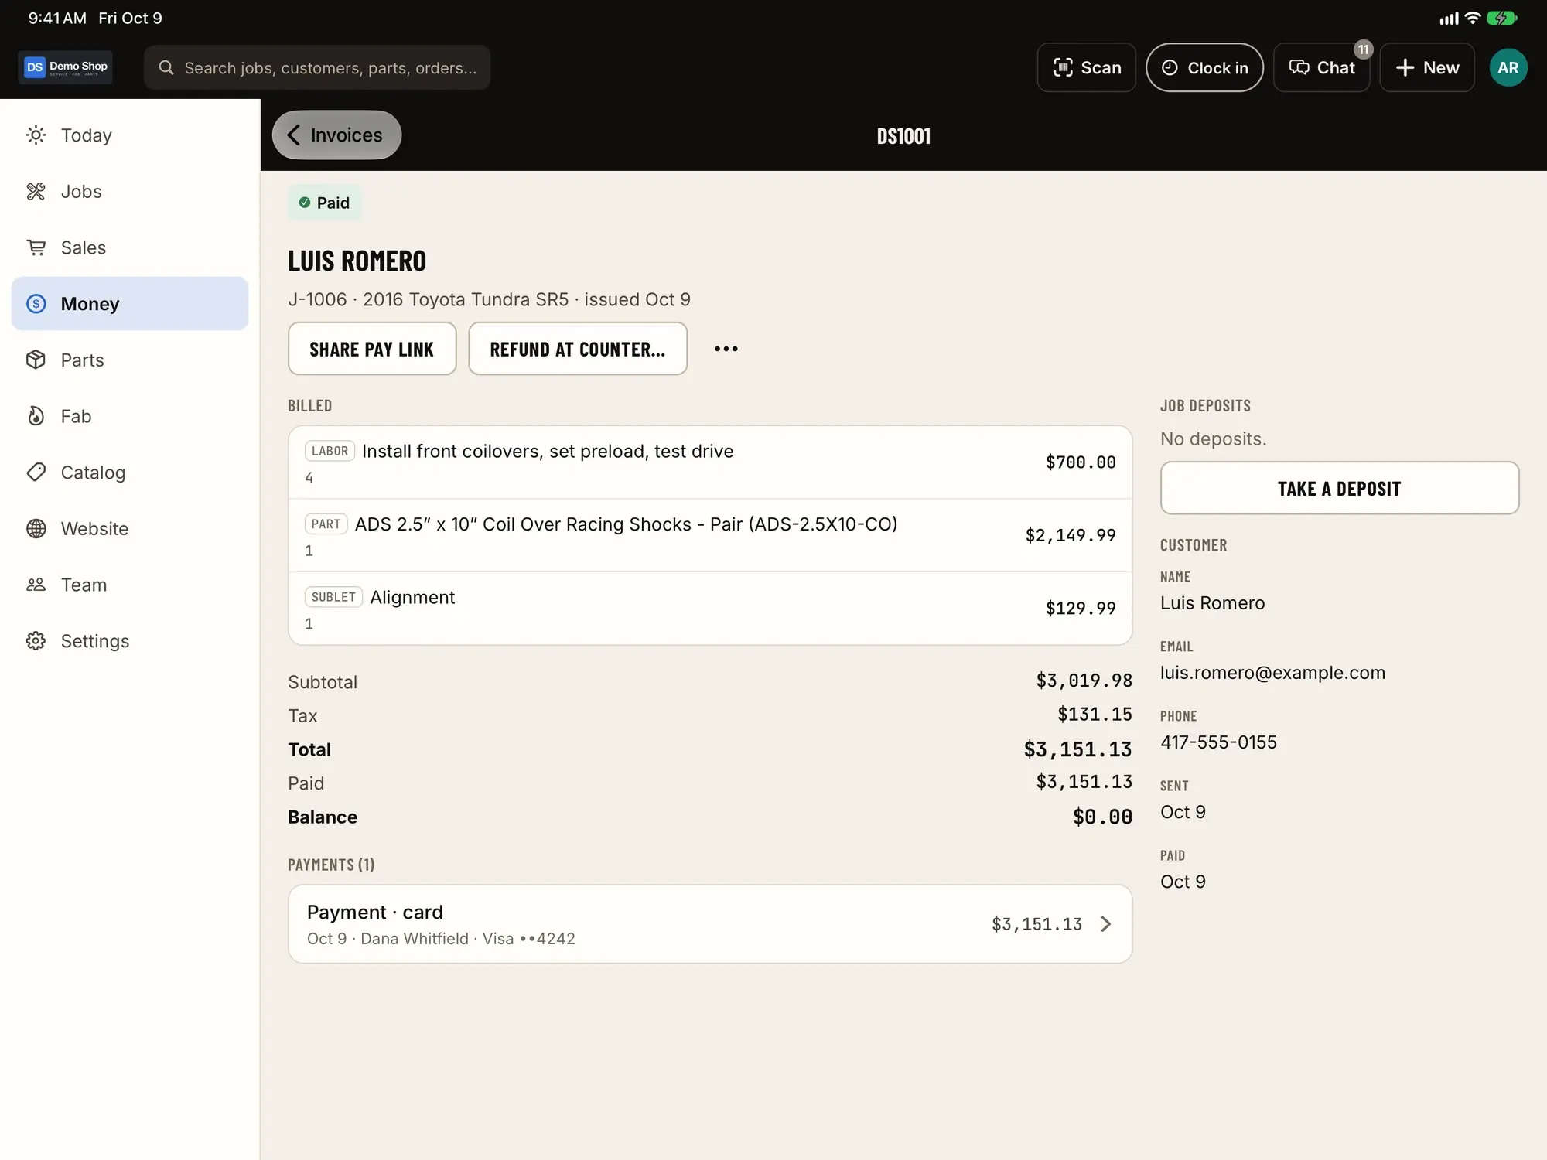Viewport: 1547px width, 1160px height.
Task: Open the three-dot more actions menu
Action: [x=726, y=349]
